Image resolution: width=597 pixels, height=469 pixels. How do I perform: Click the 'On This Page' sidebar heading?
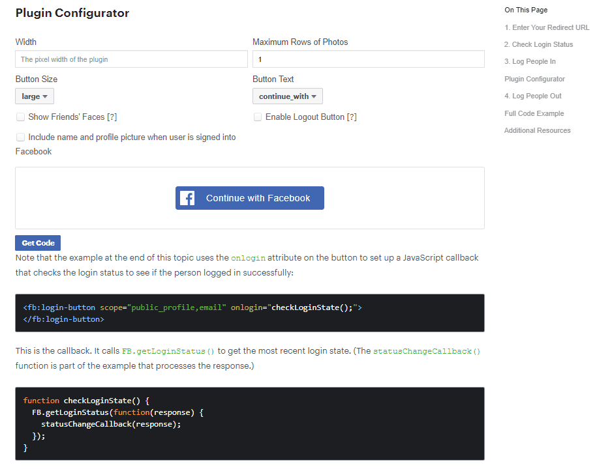525,10
